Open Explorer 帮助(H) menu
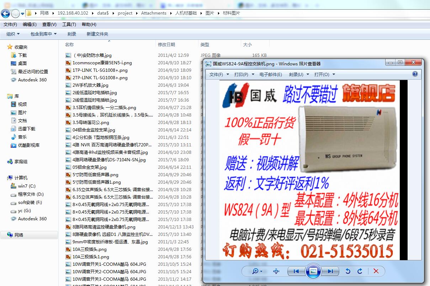 (x=89, y=25)
